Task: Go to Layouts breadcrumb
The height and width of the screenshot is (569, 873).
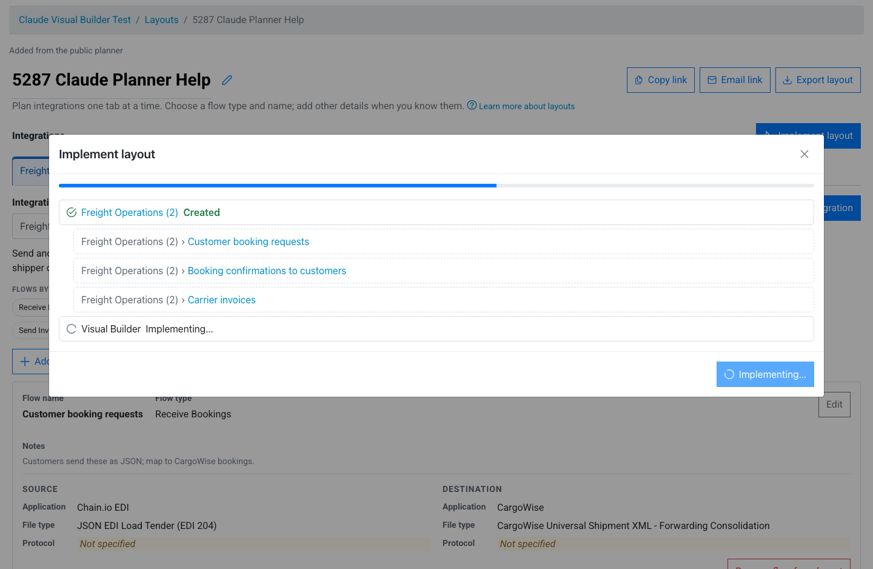Action: pyautogui.click(x=161, y=20)
